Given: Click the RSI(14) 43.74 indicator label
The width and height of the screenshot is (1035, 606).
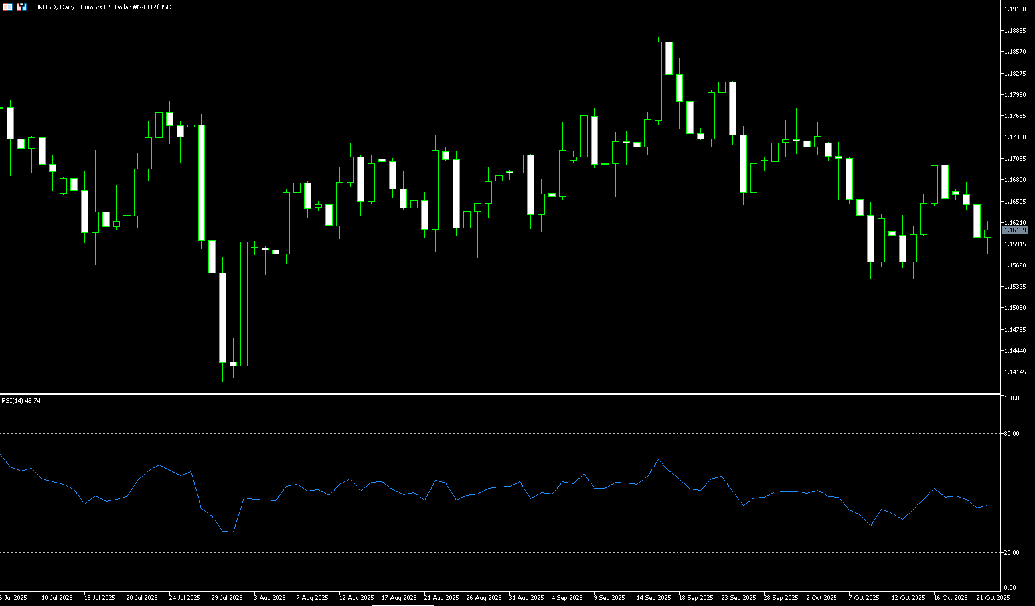Looking at the screenshot, I should point(21,401).
